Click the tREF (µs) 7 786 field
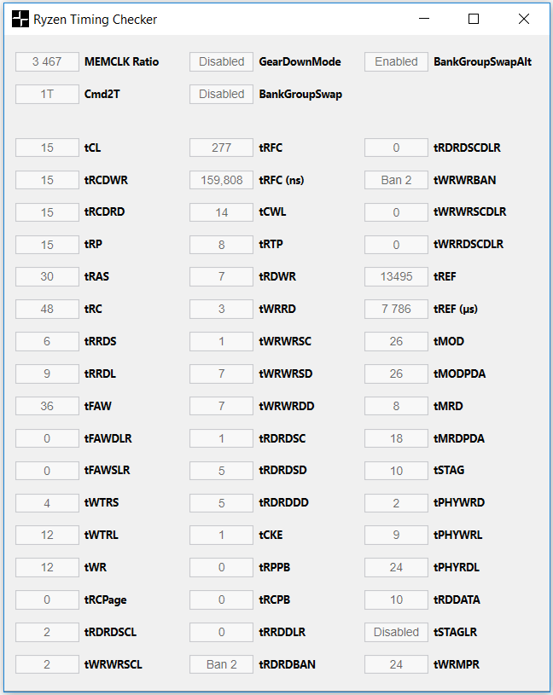Viewport: 553px width, 695px height. (x=397, y=309)
